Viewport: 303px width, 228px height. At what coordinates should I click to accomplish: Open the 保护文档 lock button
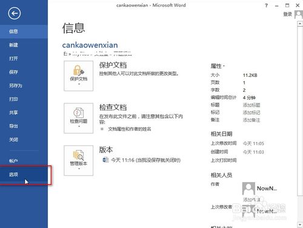click(x=79, y=76)
